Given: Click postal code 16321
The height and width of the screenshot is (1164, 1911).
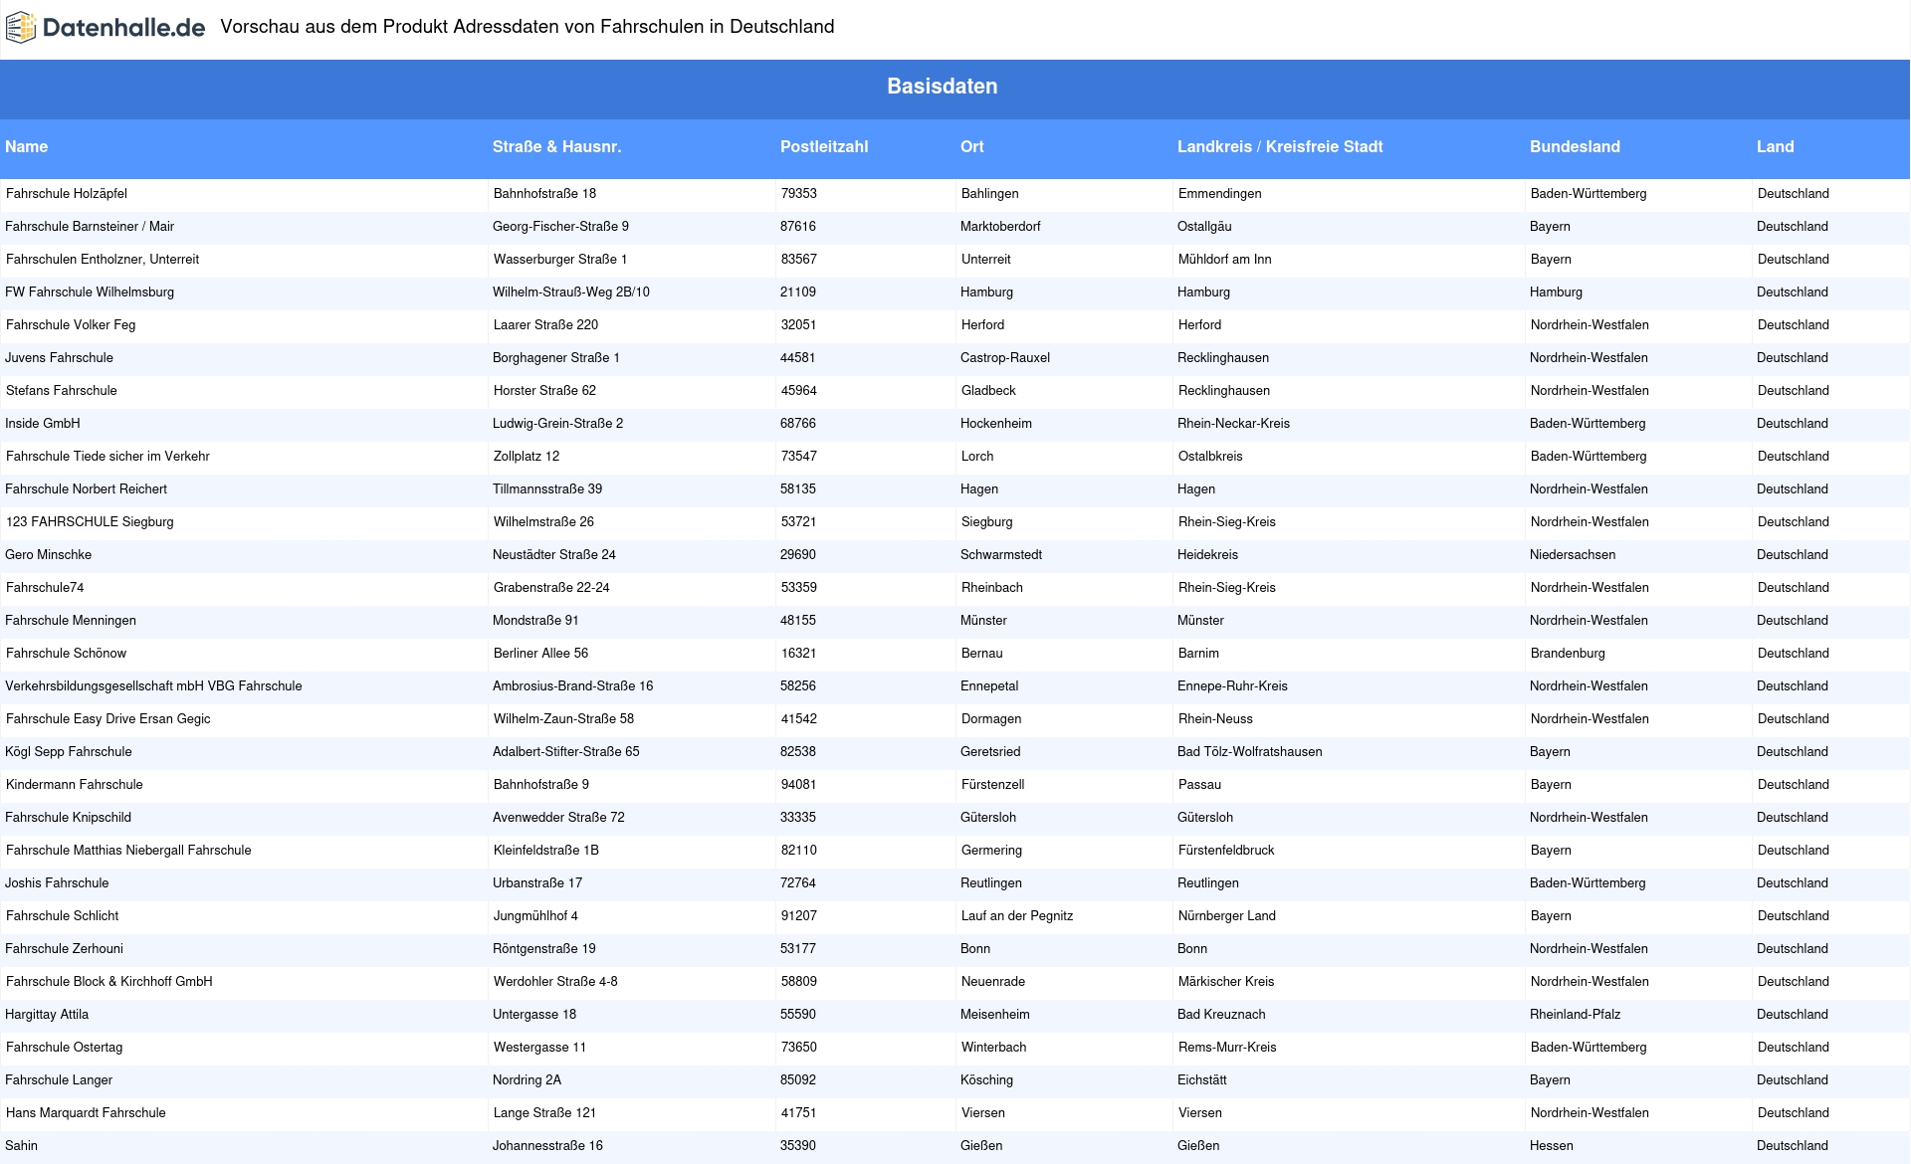Looking at the screenshot, I should tap(799, 653).
